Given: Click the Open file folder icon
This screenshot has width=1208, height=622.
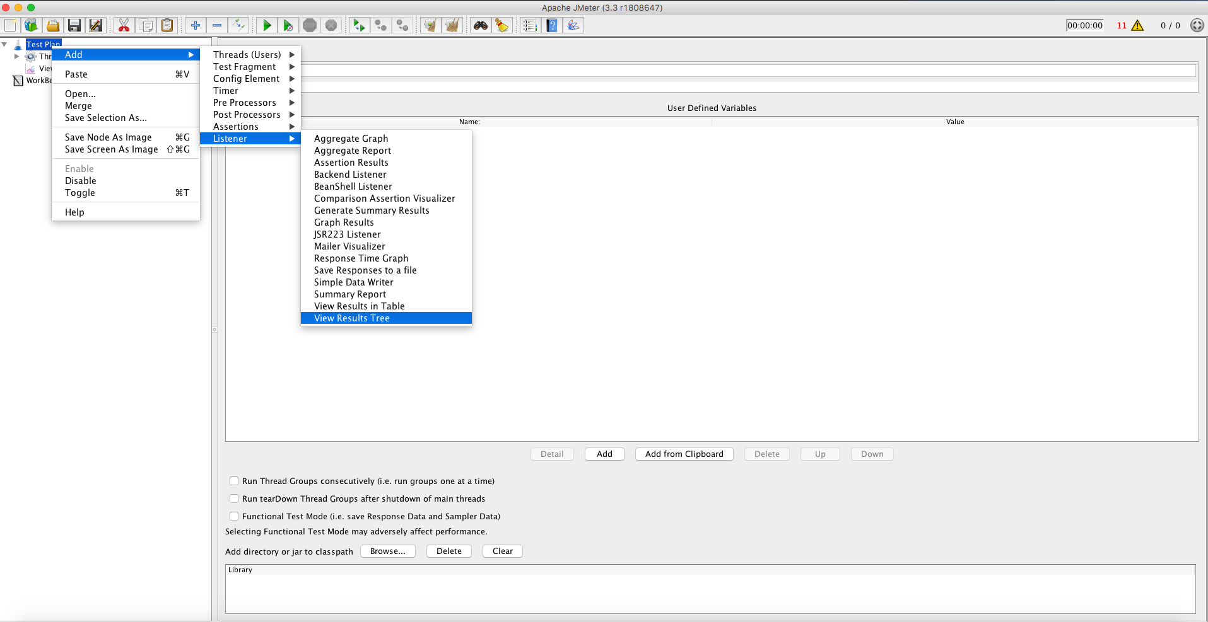Looking at the screenshot, I should (x=53, y=25).
